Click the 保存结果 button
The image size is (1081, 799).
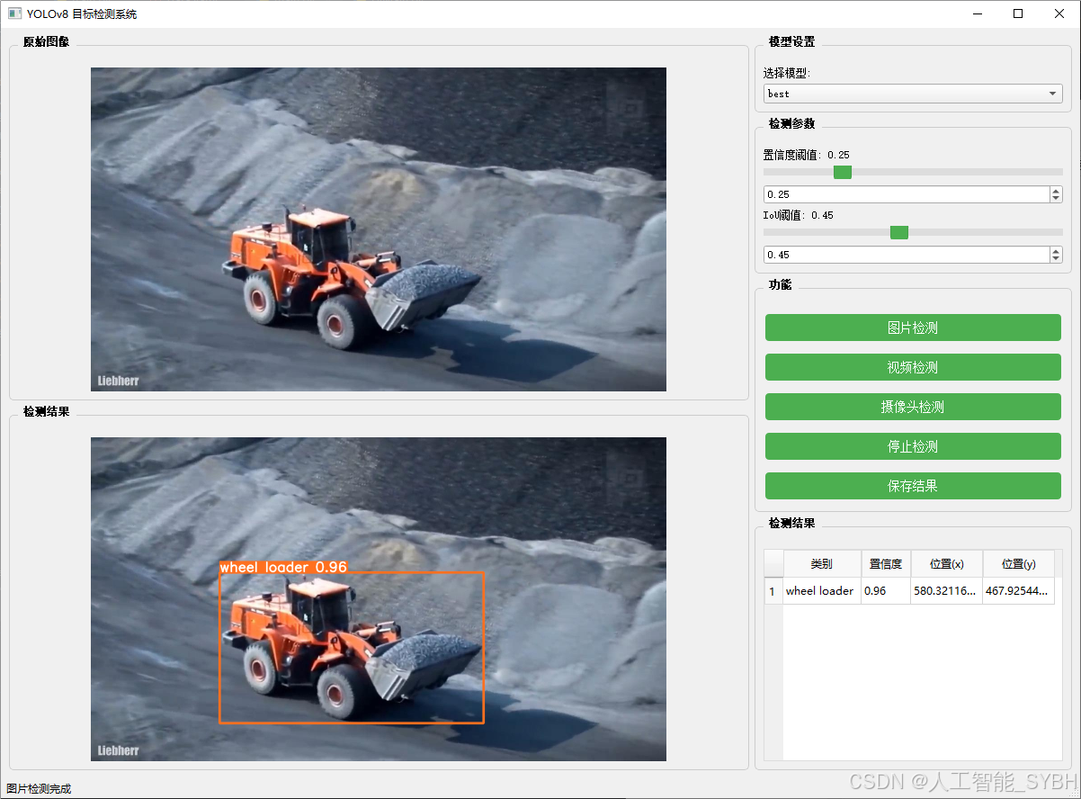point(913,486)
